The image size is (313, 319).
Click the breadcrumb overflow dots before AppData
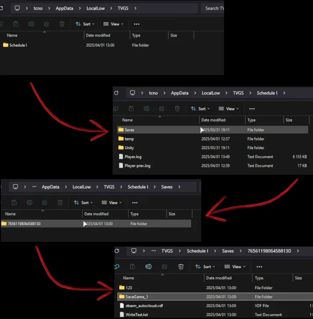pyautogui.click(x=35, y=187)
